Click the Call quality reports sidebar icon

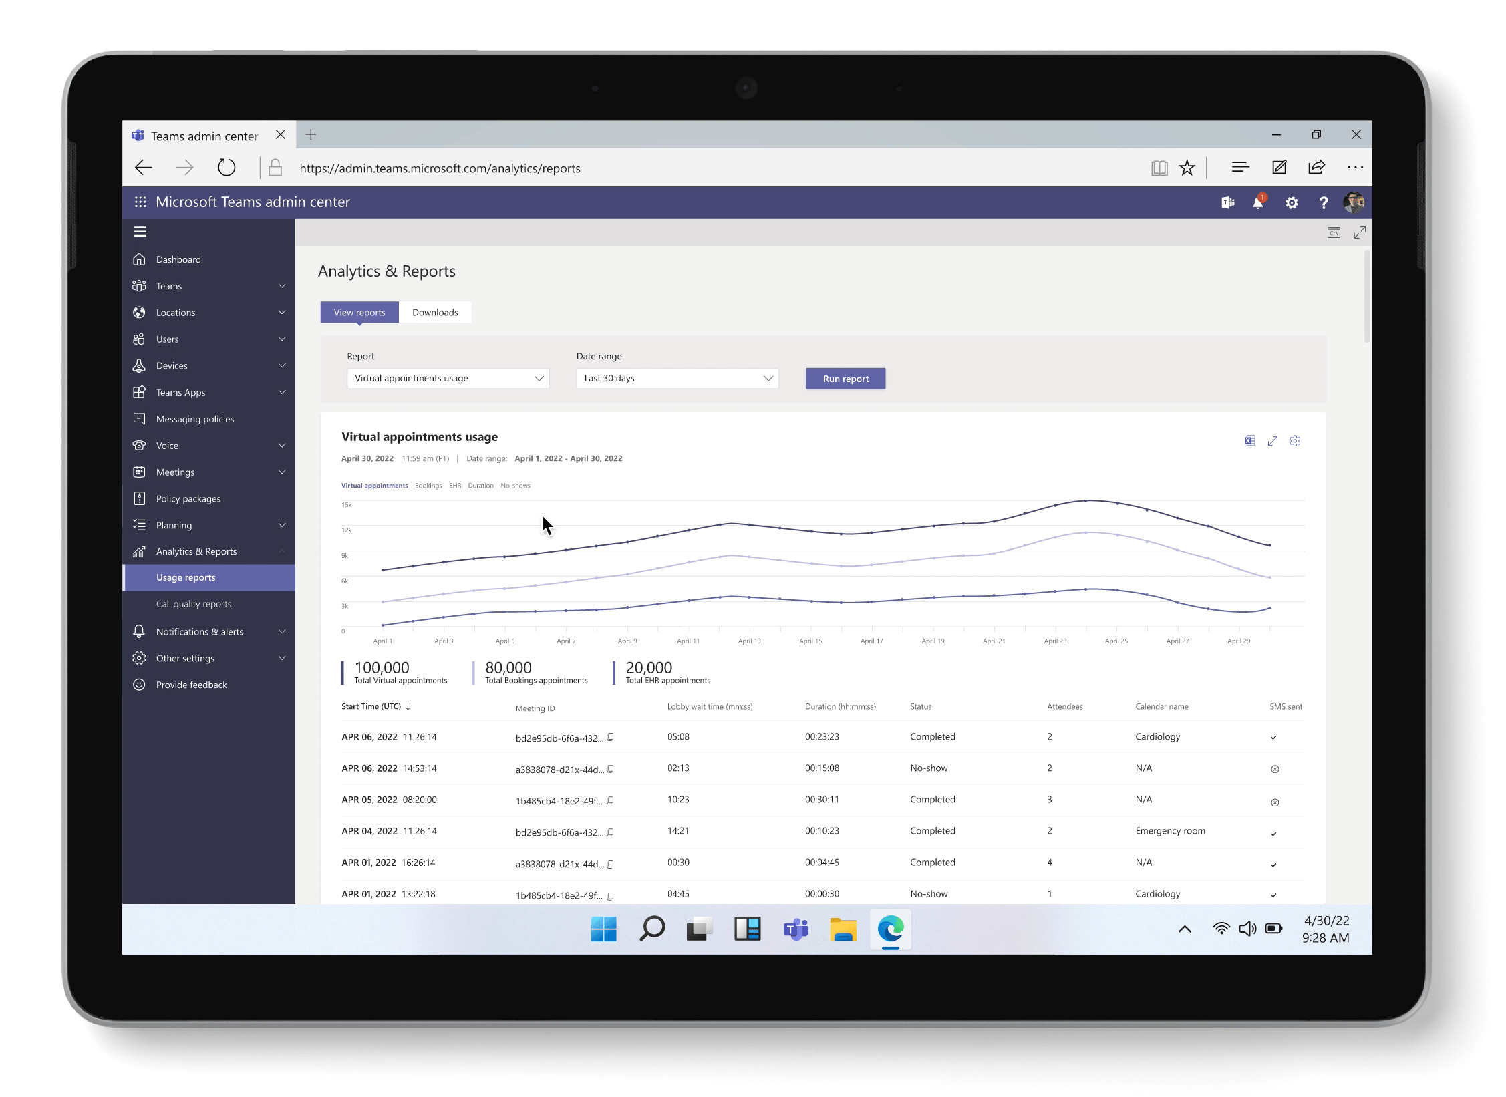(x=193, y=603)
